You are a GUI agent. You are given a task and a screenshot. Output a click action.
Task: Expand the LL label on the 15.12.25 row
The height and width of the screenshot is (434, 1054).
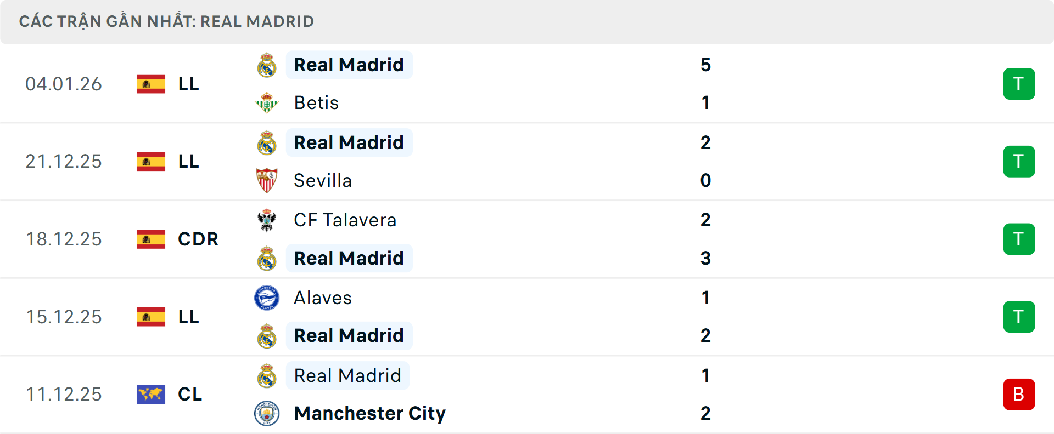[188, 317]
